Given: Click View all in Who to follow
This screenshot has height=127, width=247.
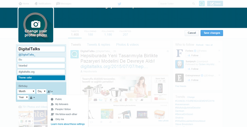Looking at the screenshot, I should [x=209, y=45].
